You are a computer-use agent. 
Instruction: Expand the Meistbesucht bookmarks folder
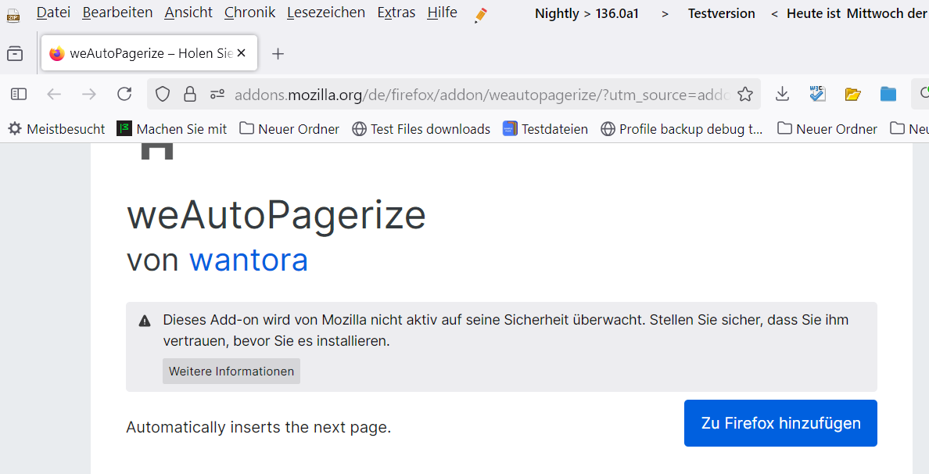tap(56, 129)
